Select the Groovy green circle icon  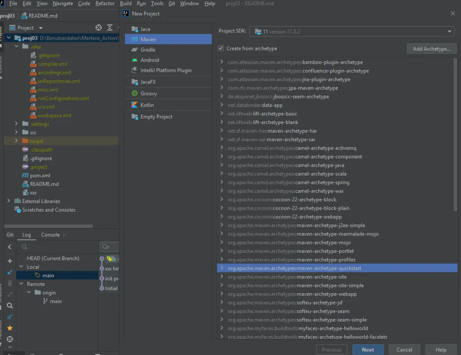coord(135,93)
